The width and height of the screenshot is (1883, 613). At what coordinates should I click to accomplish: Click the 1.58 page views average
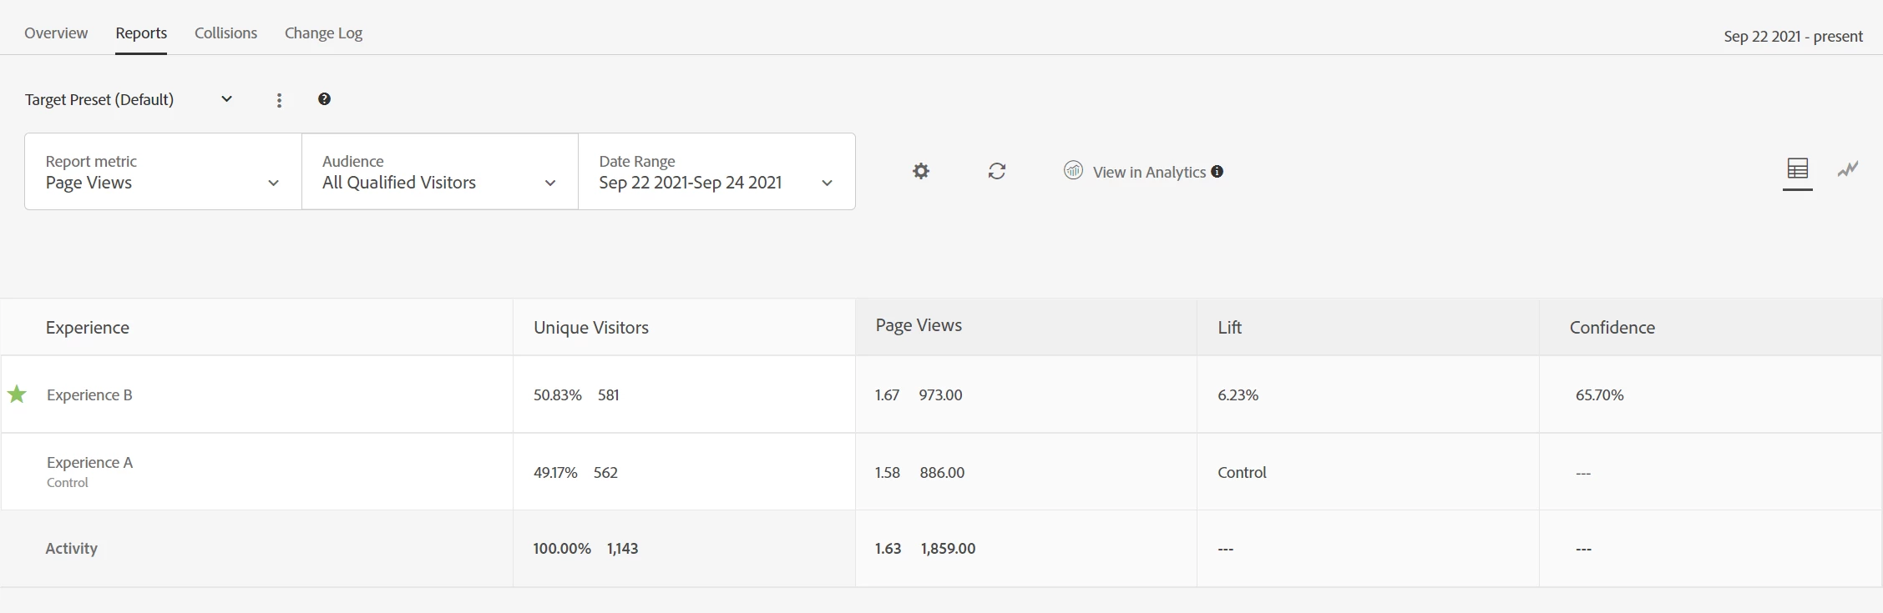(x=888, y=472)
